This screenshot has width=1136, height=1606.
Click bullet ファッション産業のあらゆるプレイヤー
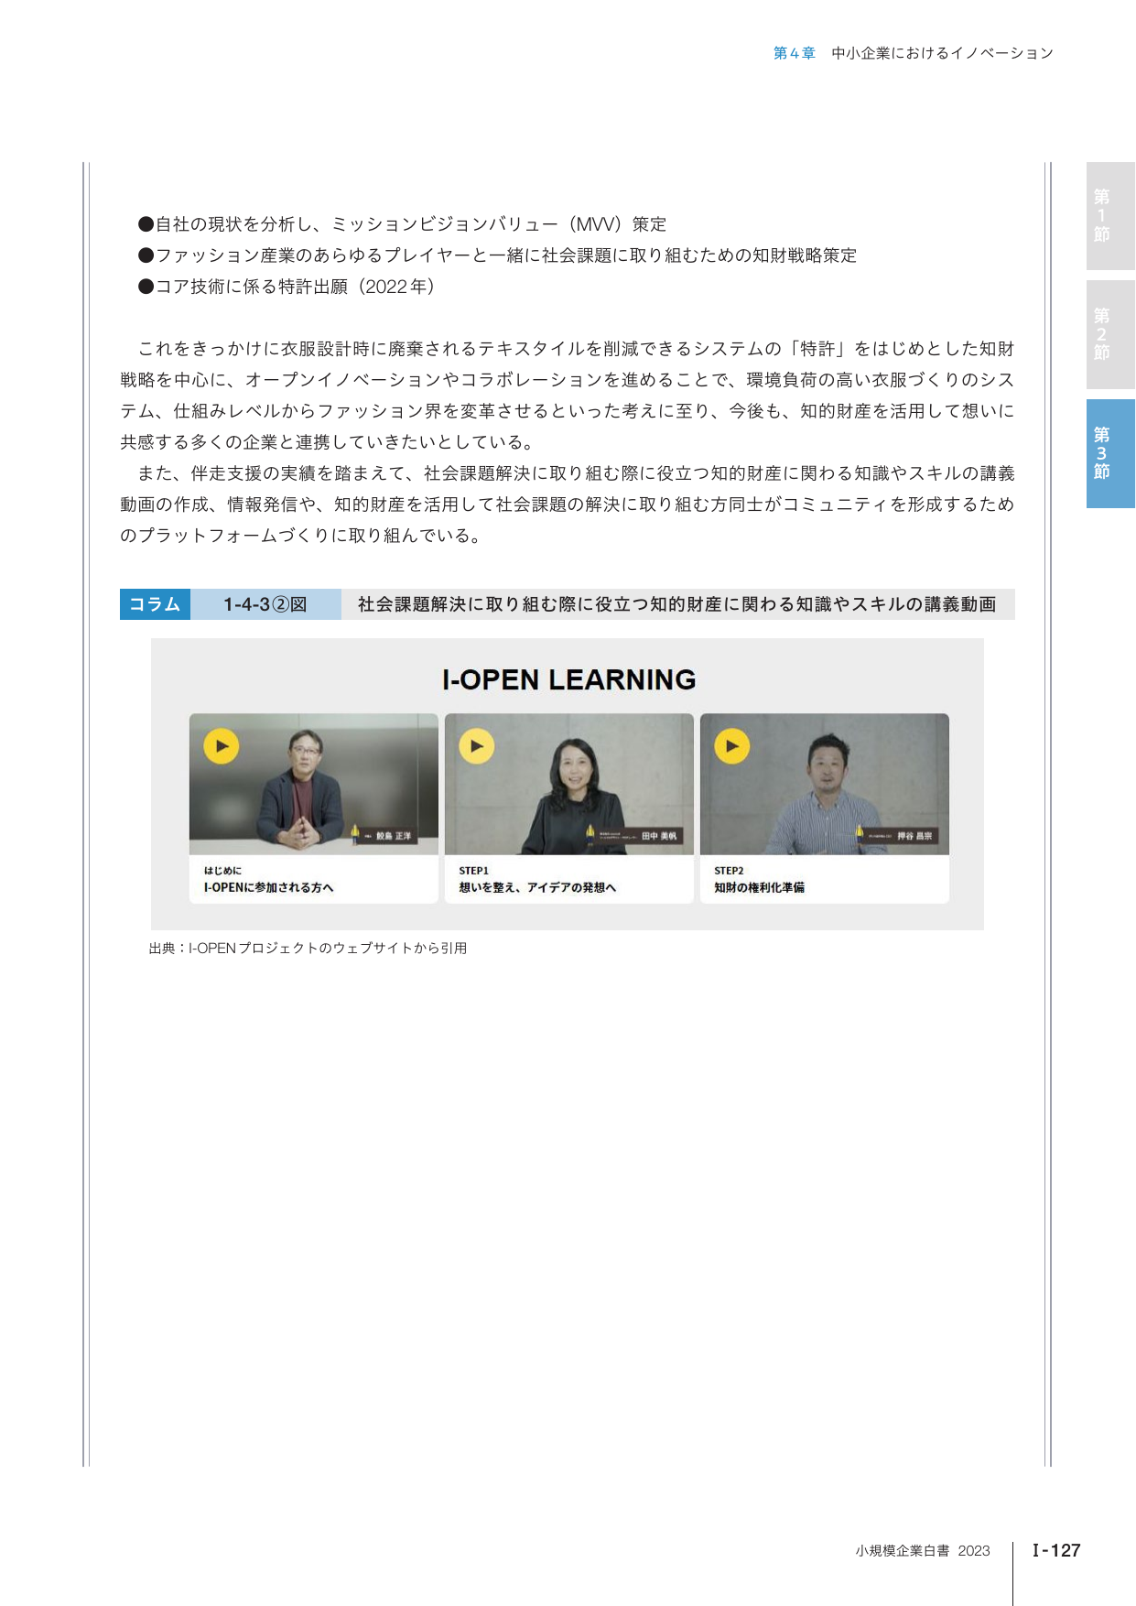click(x=497, y=255)
